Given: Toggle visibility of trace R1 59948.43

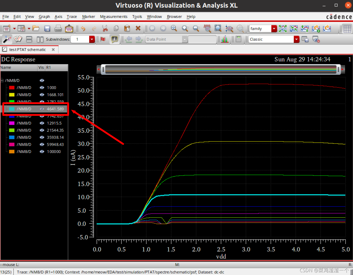Looking at the screenshot, I should point(42,145).
